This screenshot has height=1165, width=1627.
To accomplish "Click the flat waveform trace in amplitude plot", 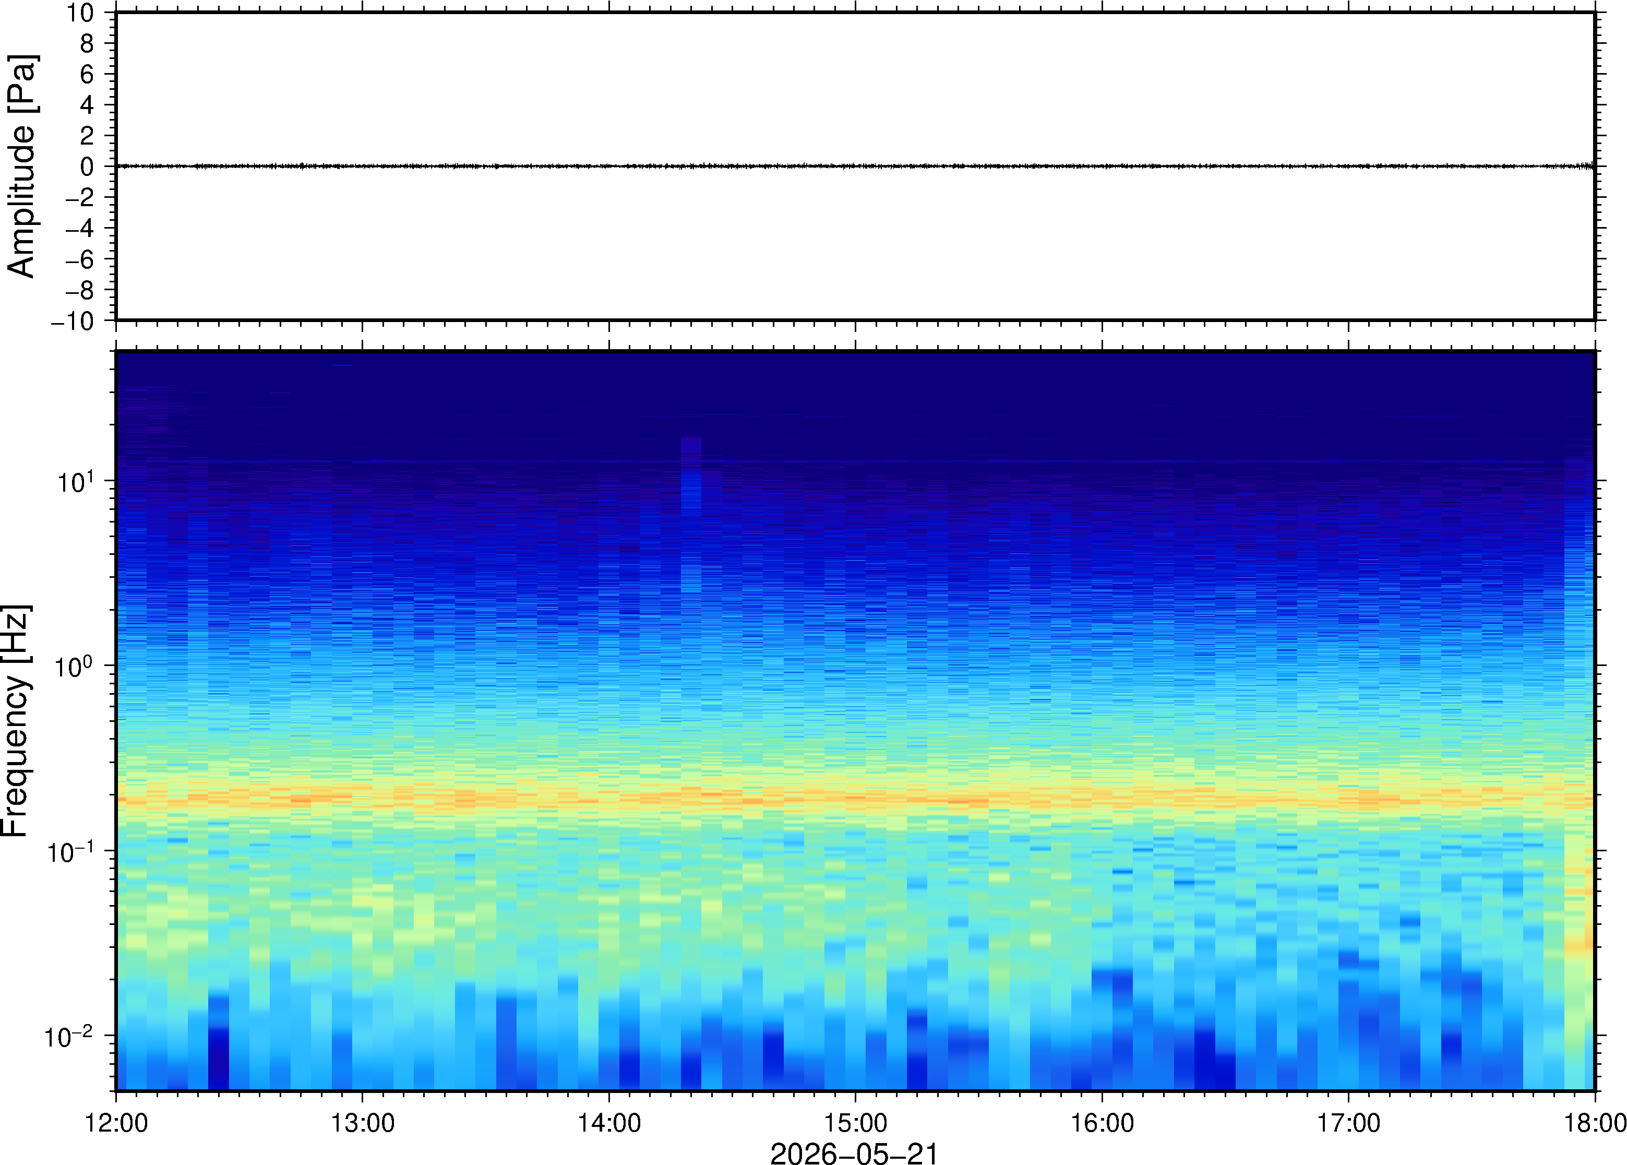I will [855, 167].
